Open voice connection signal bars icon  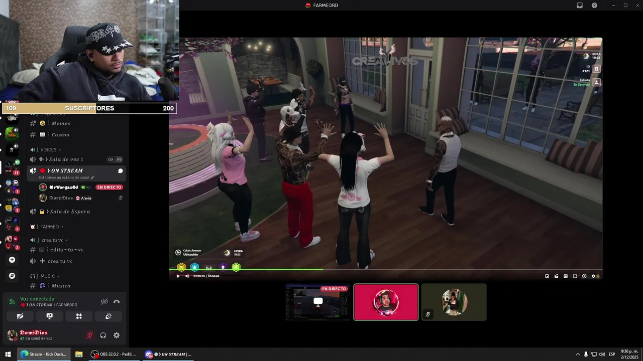[12, 302]
